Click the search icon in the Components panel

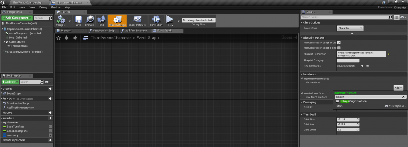tap(51, 18)
